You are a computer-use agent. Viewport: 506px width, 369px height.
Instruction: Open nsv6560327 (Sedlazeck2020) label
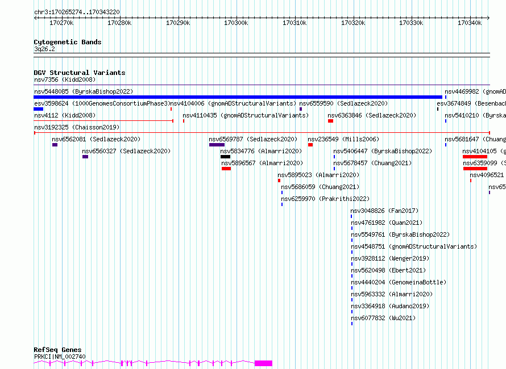[x=126, y=151]
